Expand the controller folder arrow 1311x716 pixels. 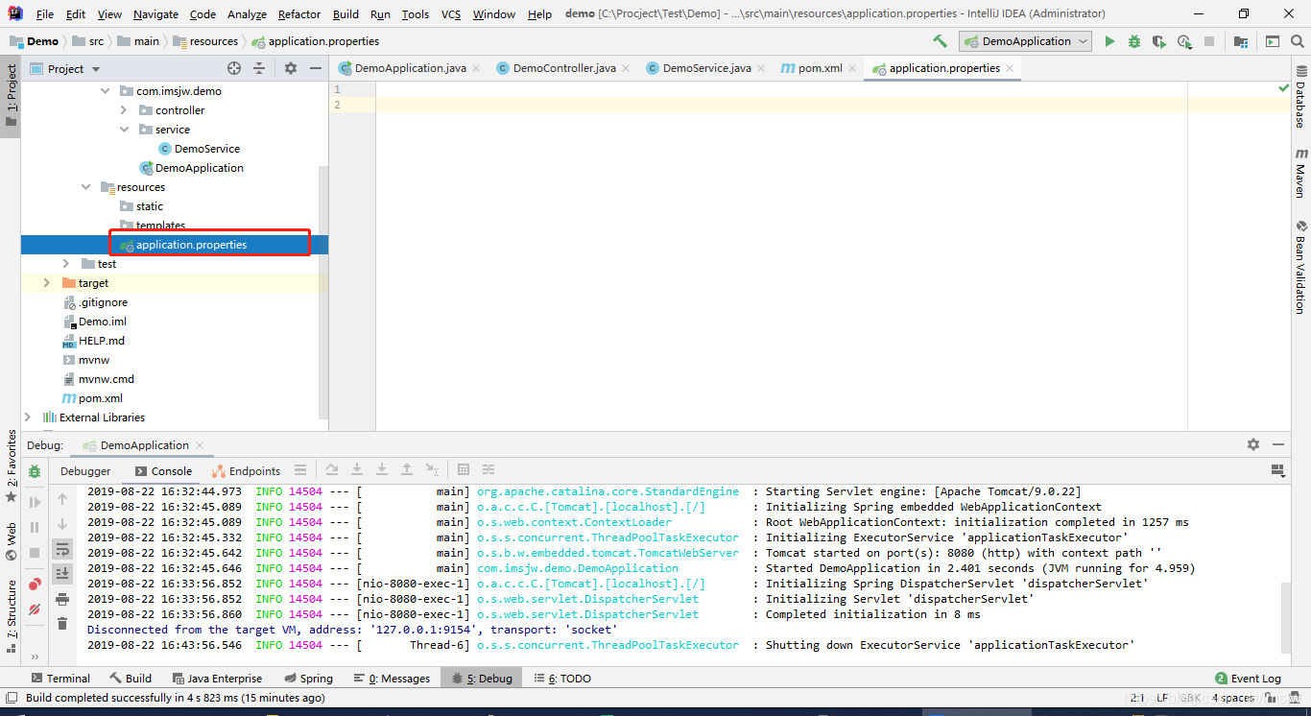(124, 110)
